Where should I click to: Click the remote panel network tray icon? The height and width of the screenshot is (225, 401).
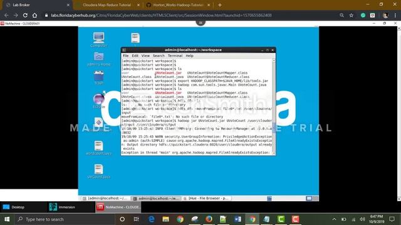(x=269, y=198)
